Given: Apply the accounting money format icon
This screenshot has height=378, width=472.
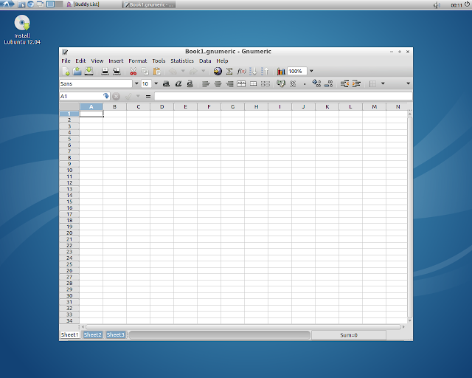Looking at the screenshot, I should click(x=281, y=83).
